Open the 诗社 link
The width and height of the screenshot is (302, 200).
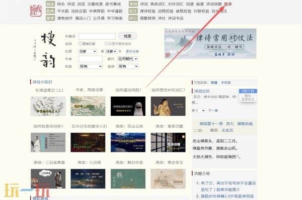click(162, 18)
